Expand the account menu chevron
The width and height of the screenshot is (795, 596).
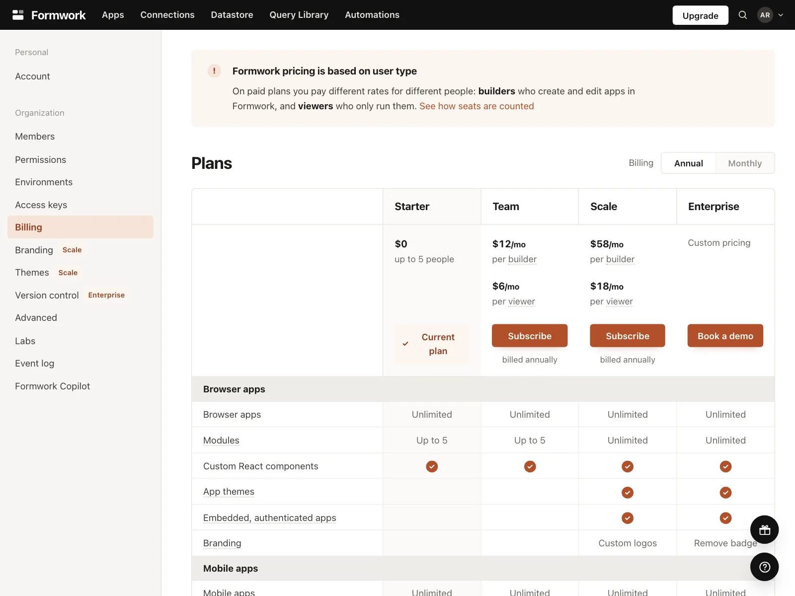click(781, 15)
